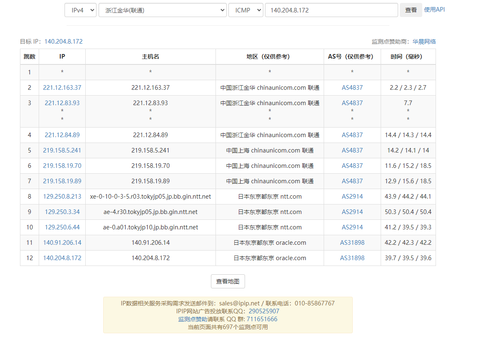Viewport: 483px width, 342px height.
Task: Open AS31898 link in hop 12 row
Action: 352,258
